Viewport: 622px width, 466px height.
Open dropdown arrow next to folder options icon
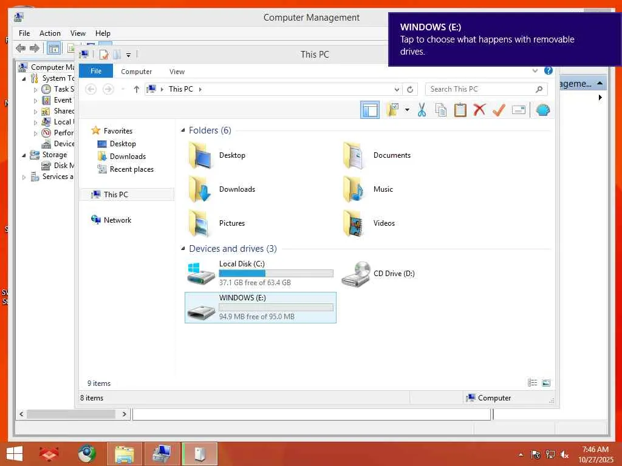pyautogui.click(x=407, y=110)
